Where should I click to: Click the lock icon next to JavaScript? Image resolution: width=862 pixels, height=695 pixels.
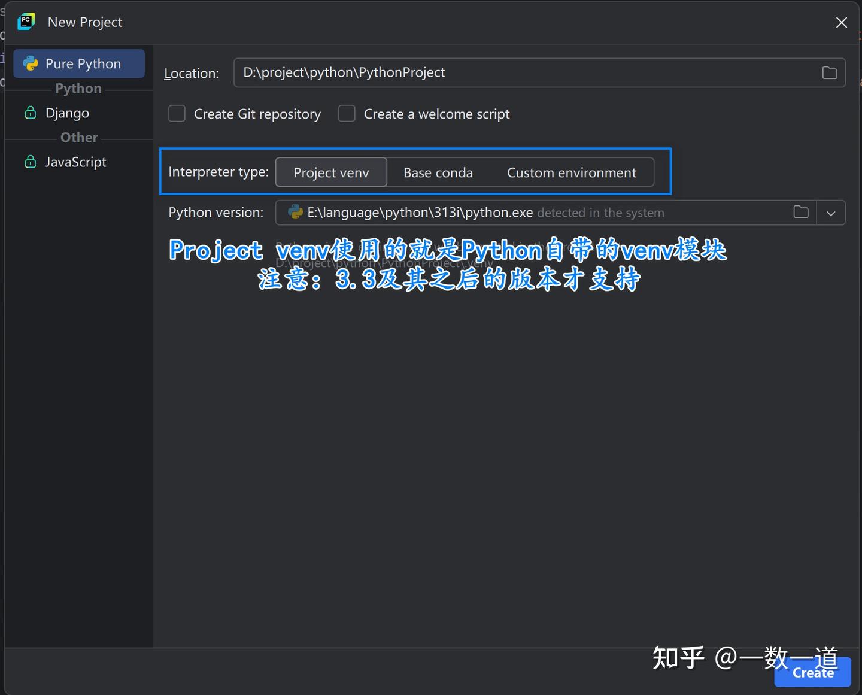[x=31, y=162]
